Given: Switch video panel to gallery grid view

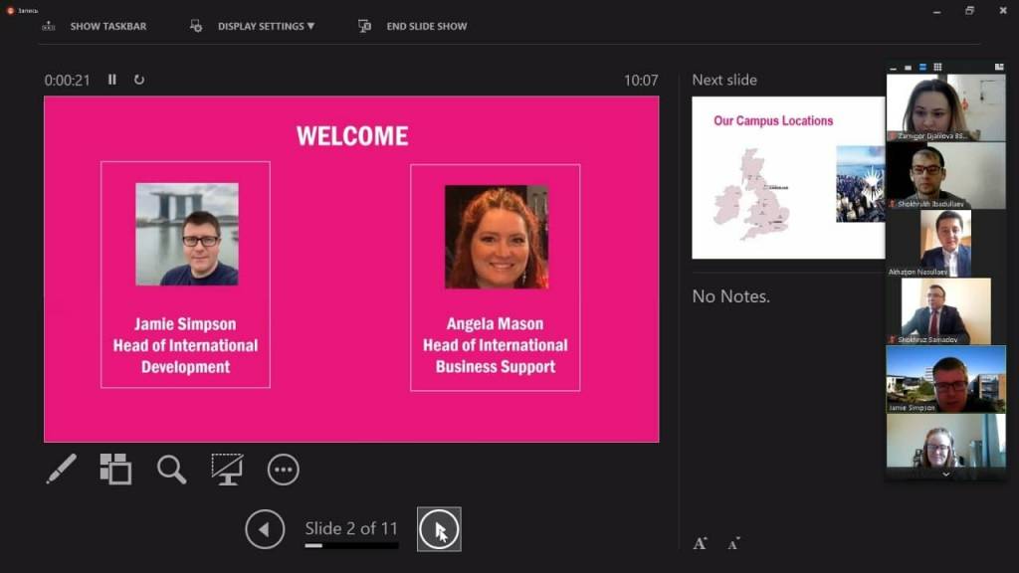Looking at the screenshot, I should (x=937, y=67).
